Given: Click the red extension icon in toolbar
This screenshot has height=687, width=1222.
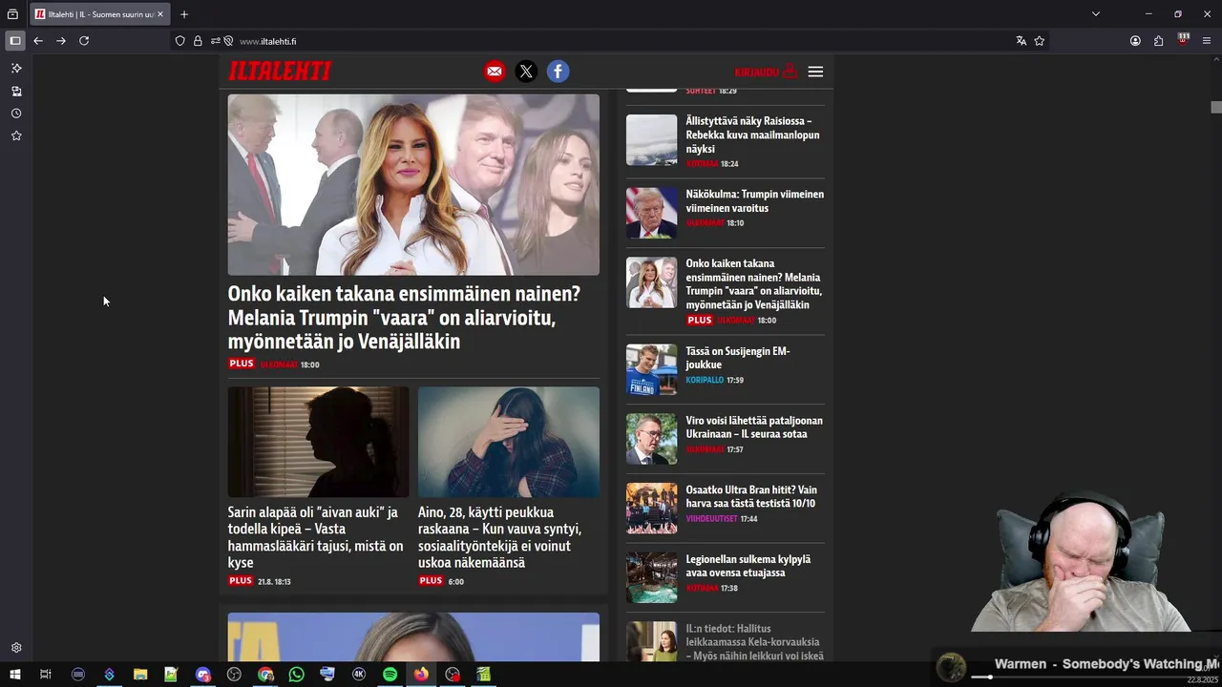Looking at the screenshot, I should pos(1184,40).
